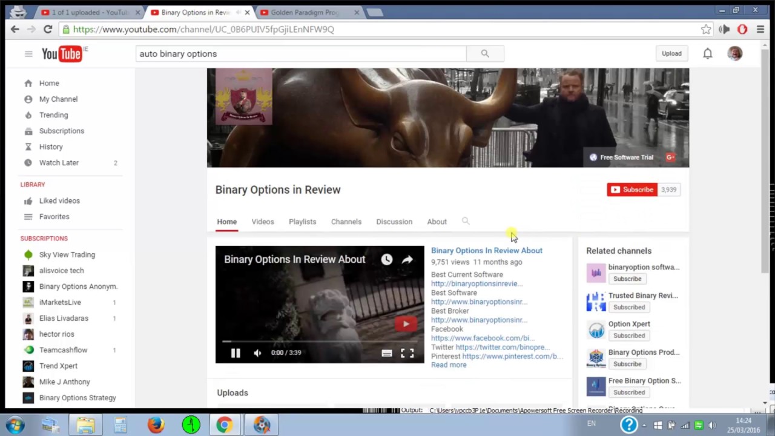Pause the channel trailer video
This screenshot has width=775, height=436.
pos(236,353)
